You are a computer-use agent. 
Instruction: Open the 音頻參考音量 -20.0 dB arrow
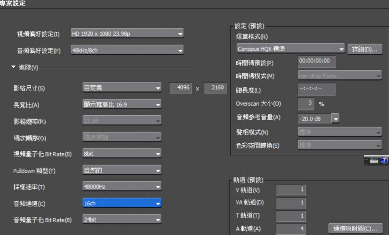click(x=335, y=119)
